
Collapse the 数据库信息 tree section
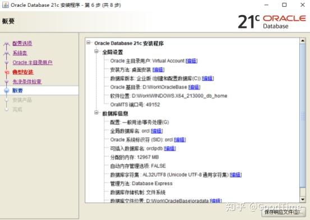[x=96, y=113]
